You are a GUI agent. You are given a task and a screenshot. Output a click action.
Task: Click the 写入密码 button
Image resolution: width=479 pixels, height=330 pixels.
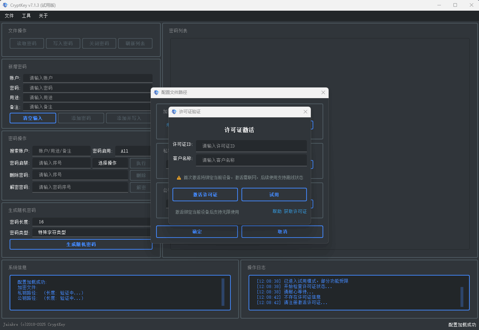coord(63,43)
